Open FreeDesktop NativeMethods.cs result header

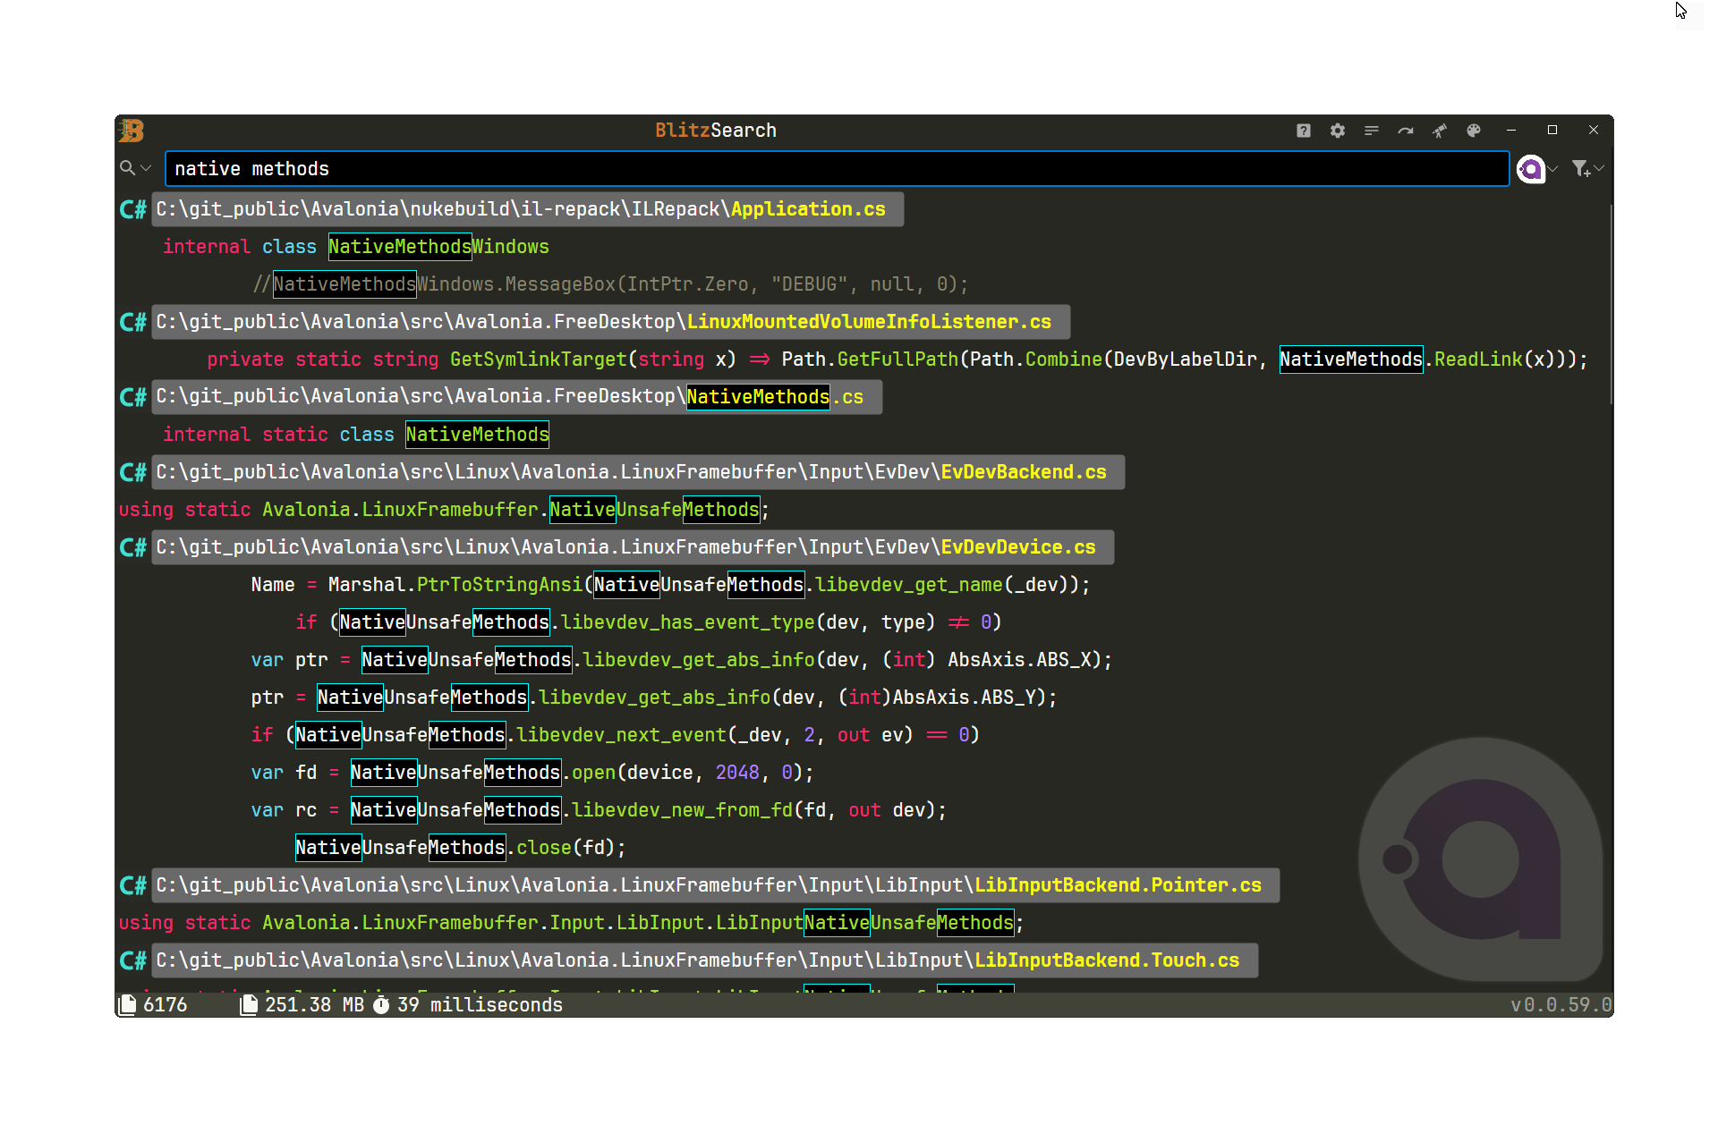coord(517,397)
